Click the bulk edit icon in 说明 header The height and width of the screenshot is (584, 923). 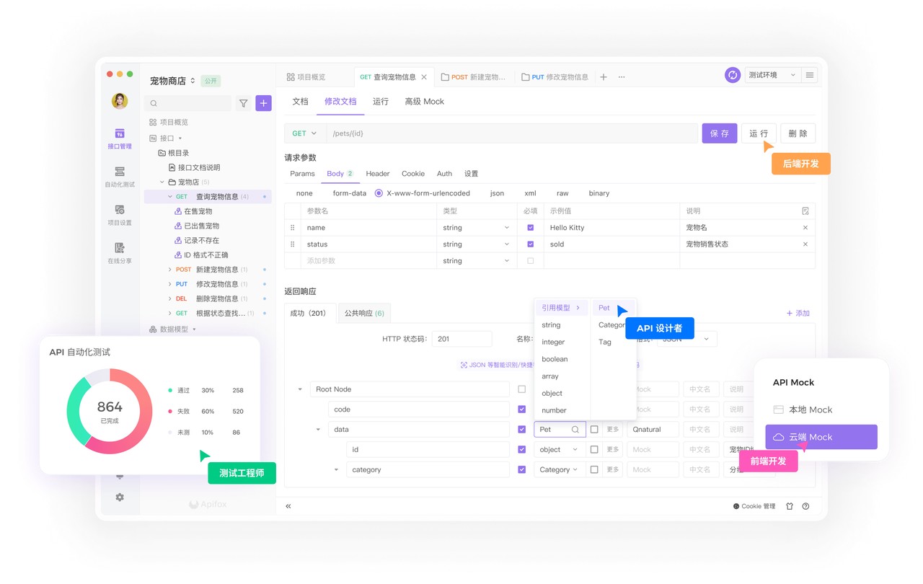pos(805,211)
